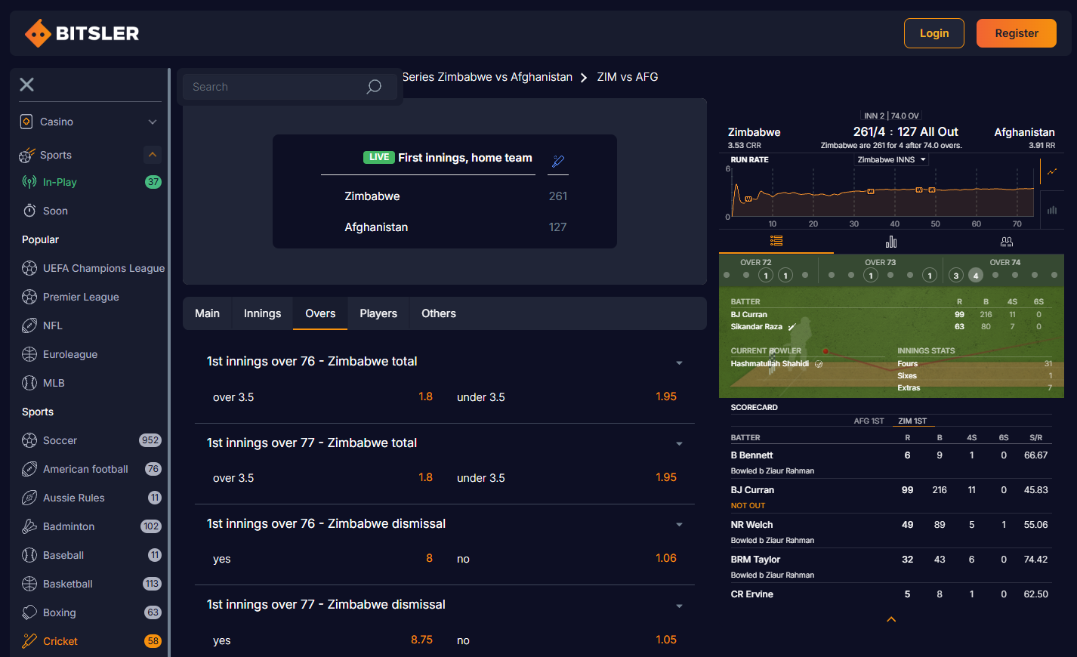Screen dimensions: 1077x657
Task: Show the ZIM 1ST scorecard
Action: click(912, 421)
